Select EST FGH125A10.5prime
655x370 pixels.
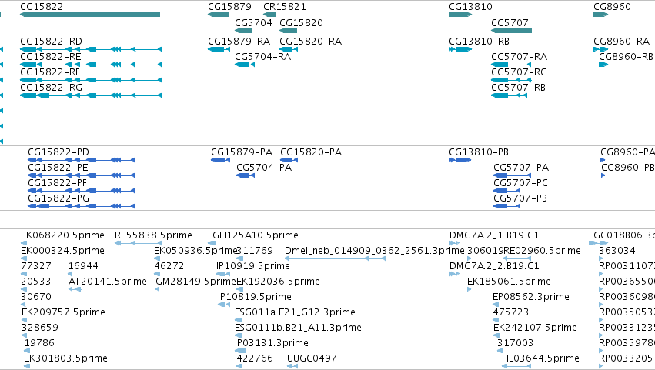pos(212,243)
